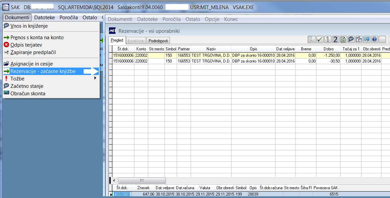Viewport: 390px width, 198px height.
Task: Switch to the Podrobnosti tab
Action: (158, 41)
